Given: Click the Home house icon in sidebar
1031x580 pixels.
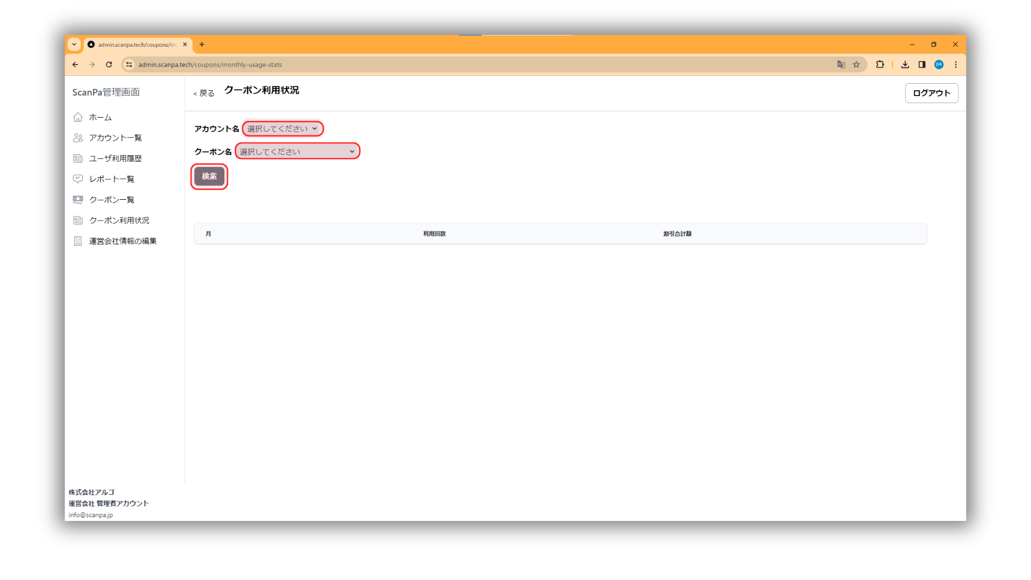Looking at the screenshot, I should point(78,117).
